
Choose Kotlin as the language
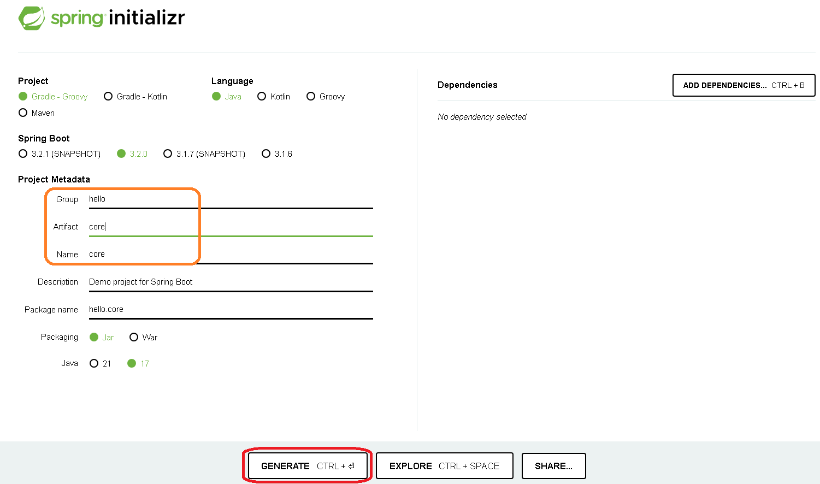point(274,97)
